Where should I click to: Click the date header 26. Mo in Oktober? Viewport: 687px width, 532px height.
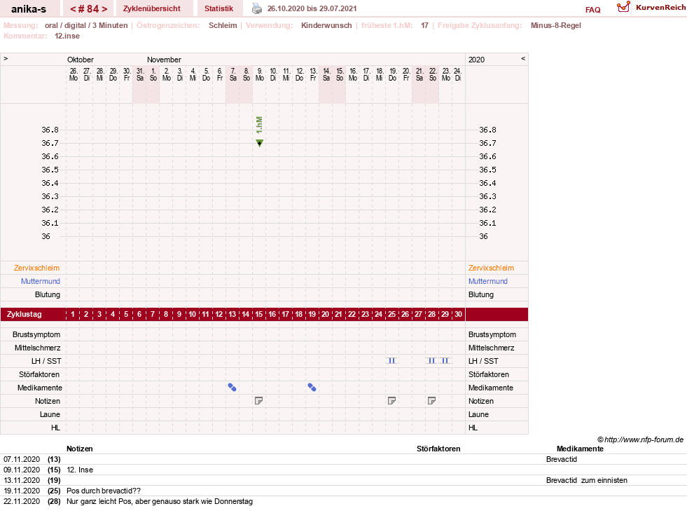[x=73, y=74]
